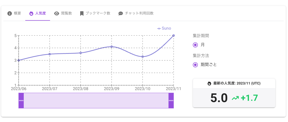This screenshot has width=288, height=122.
Task: Click the 2023/11 data point on chart
Action: pyautogui.click(x=174, y=35)
